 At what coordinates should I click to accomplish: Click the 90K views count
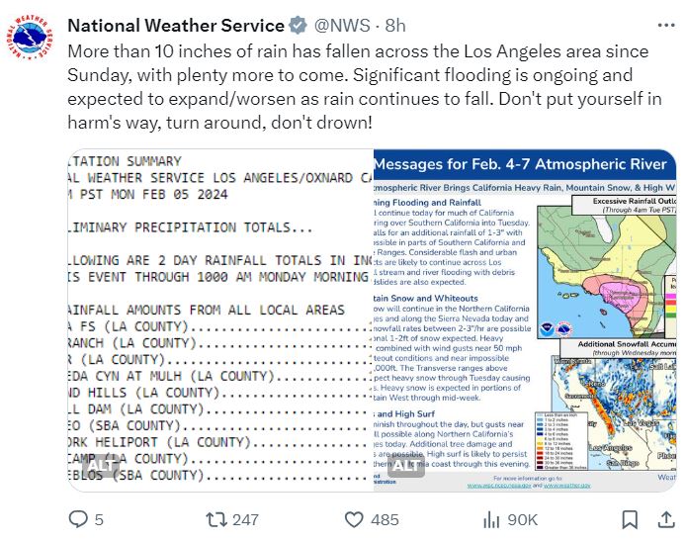(x=522, y=520)
